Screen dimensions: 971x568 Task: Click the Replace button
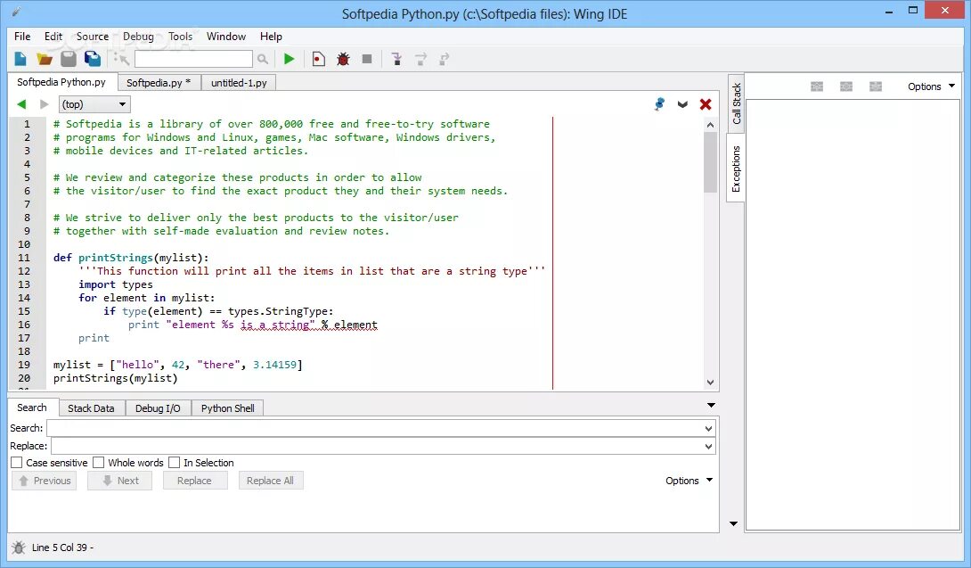tap(195, 481)
